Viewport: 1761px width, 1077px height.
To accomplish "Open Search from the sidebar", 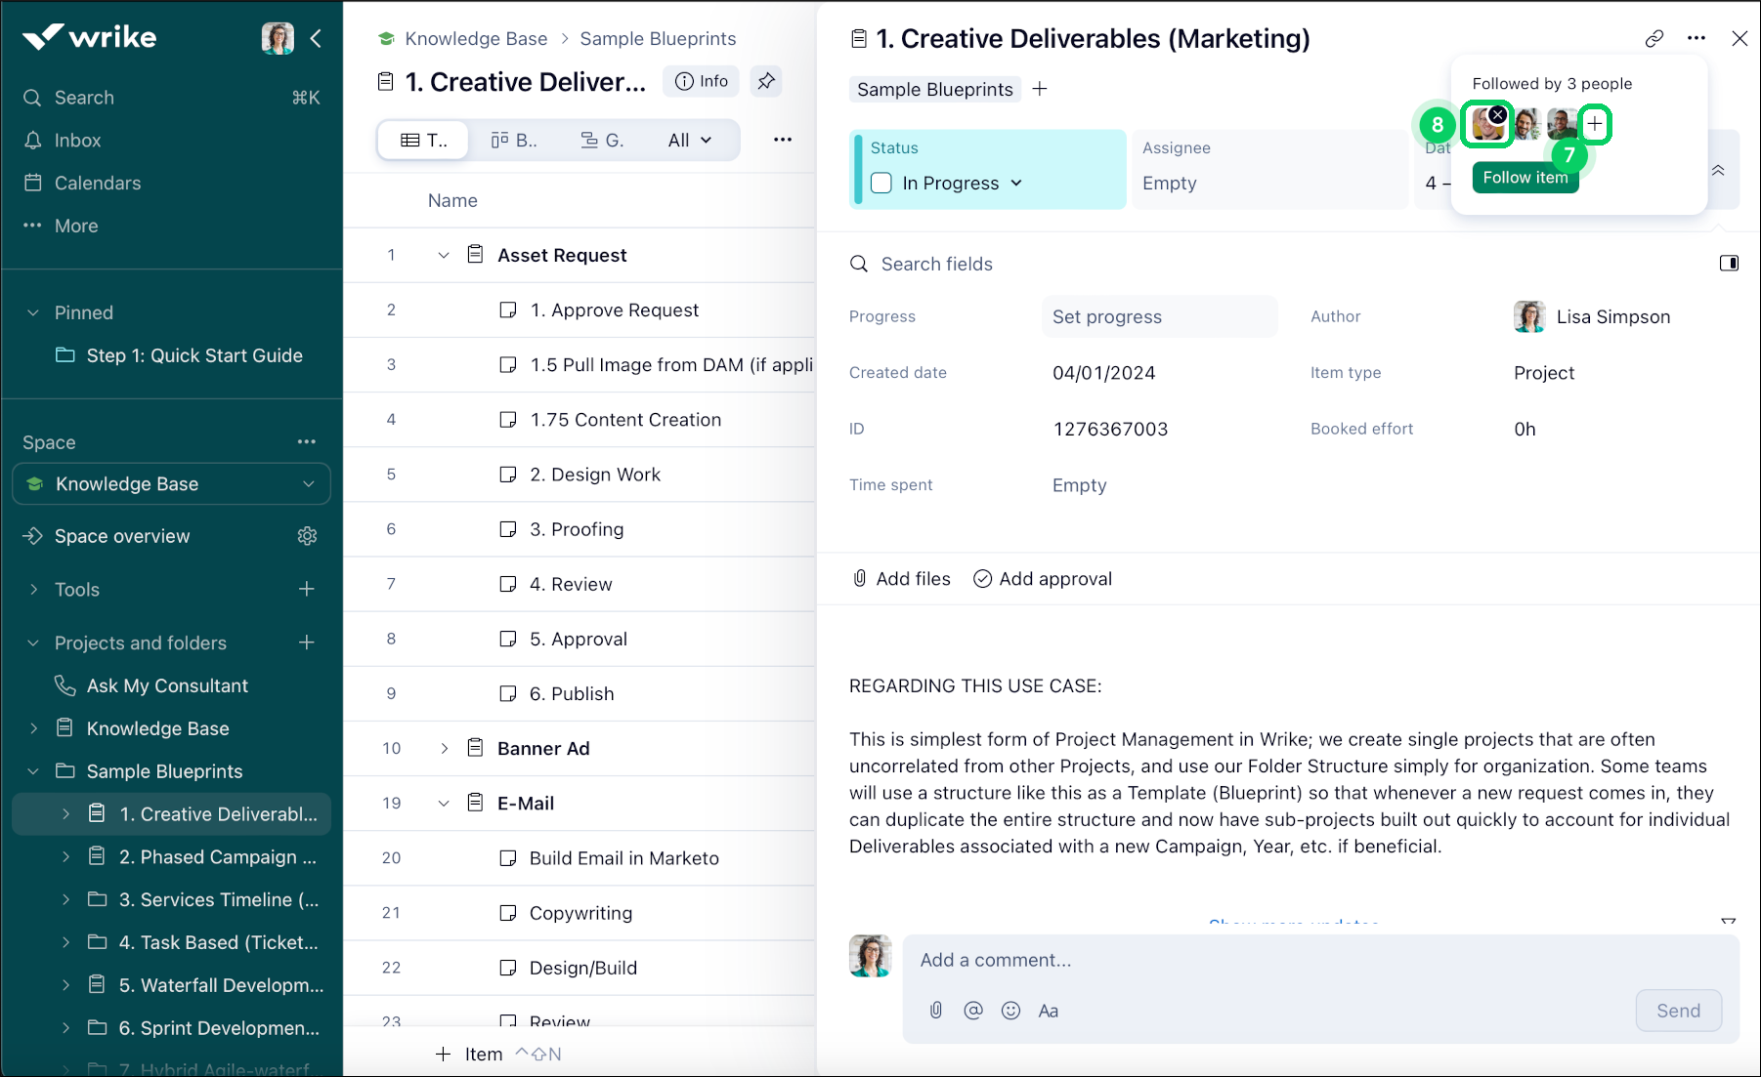I will point(82,97).
